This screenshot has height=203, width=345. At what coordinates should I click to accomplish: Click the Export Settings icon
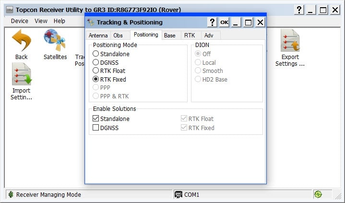pyautogui.click(x=290, y=40)
